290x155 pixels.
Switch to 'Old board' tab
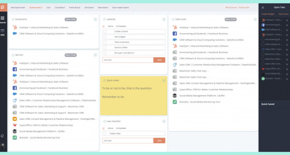tap(89, 7)
